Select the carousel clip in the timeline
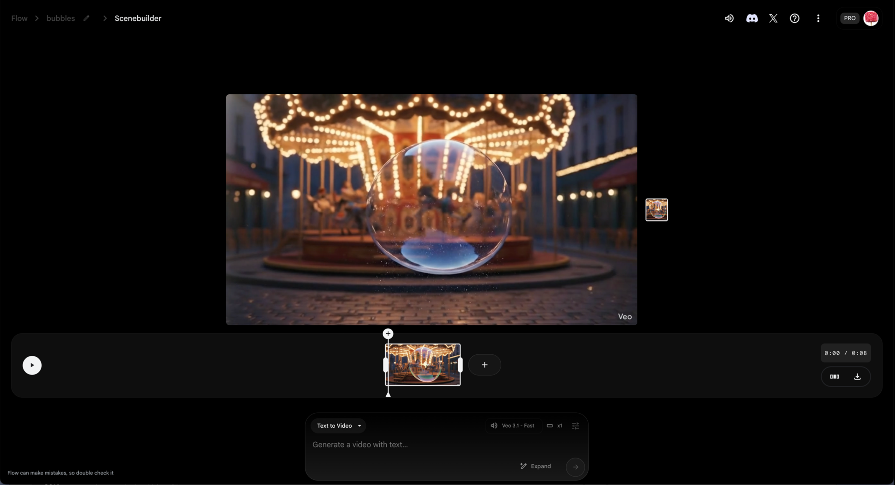Image resolution: width=895 pixels, height=485 pixels. pyautogui.click(x=423, y=365)
